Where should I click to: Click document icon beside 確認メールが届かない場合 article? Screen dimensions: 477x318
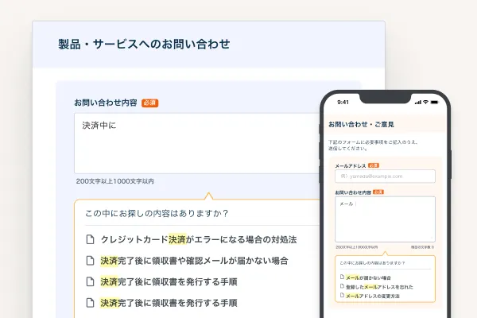[90, 261]
